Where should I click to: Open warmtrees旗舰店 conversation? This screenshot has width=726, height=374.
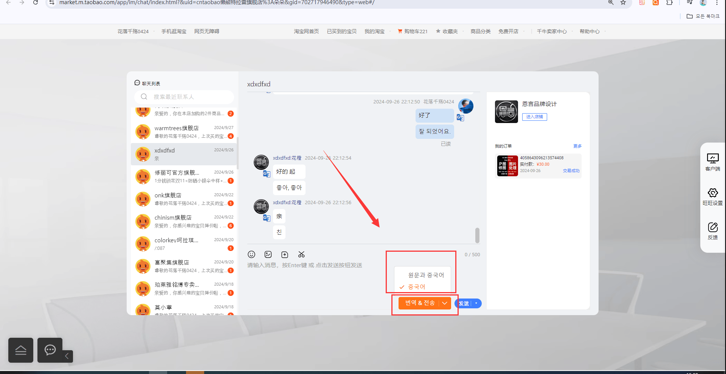pos(184,132)
